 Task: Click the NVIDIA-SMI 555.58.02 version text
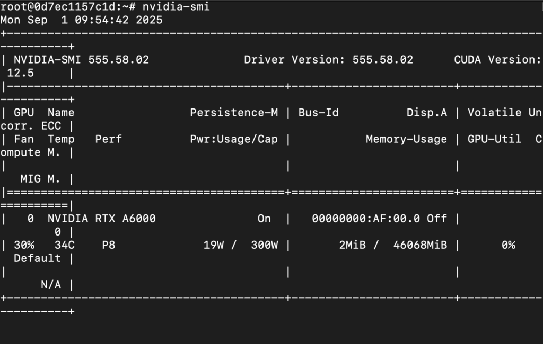click(x=81, y=60)
